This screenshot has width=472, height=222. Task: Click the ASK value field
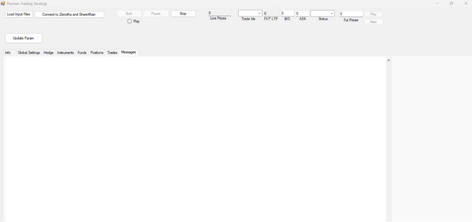point(302,13)
